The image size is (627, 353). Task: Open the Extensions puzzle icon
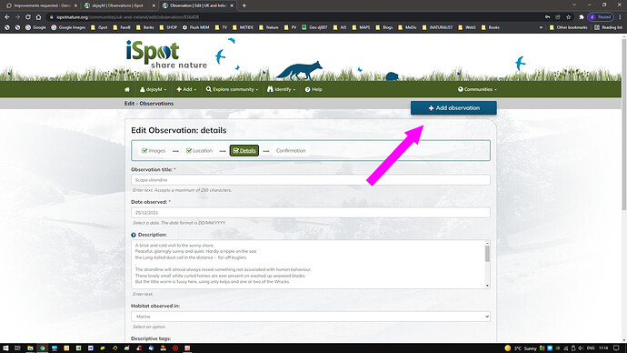pos(582,17)
